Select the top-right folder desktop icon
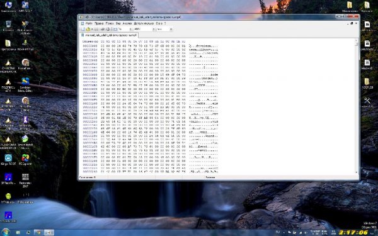378x236 pixels. pos(367,6)
